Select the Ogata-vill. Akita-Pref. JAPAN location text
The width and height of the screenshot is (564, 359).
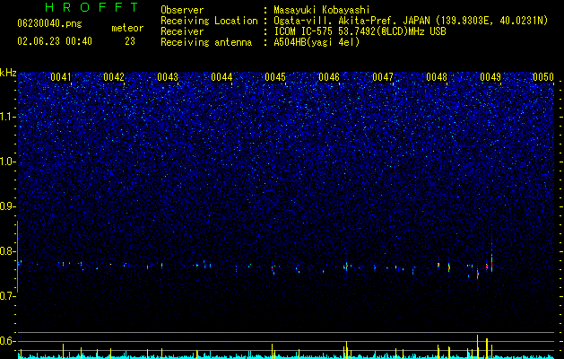point(411,21)
